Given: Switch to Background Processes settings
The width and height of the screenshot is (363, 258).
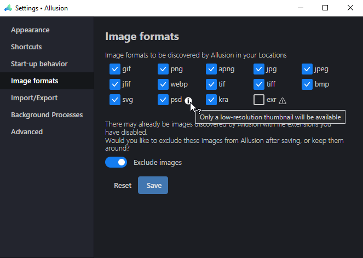Looking at the screenshot, I should pos(47,114).
